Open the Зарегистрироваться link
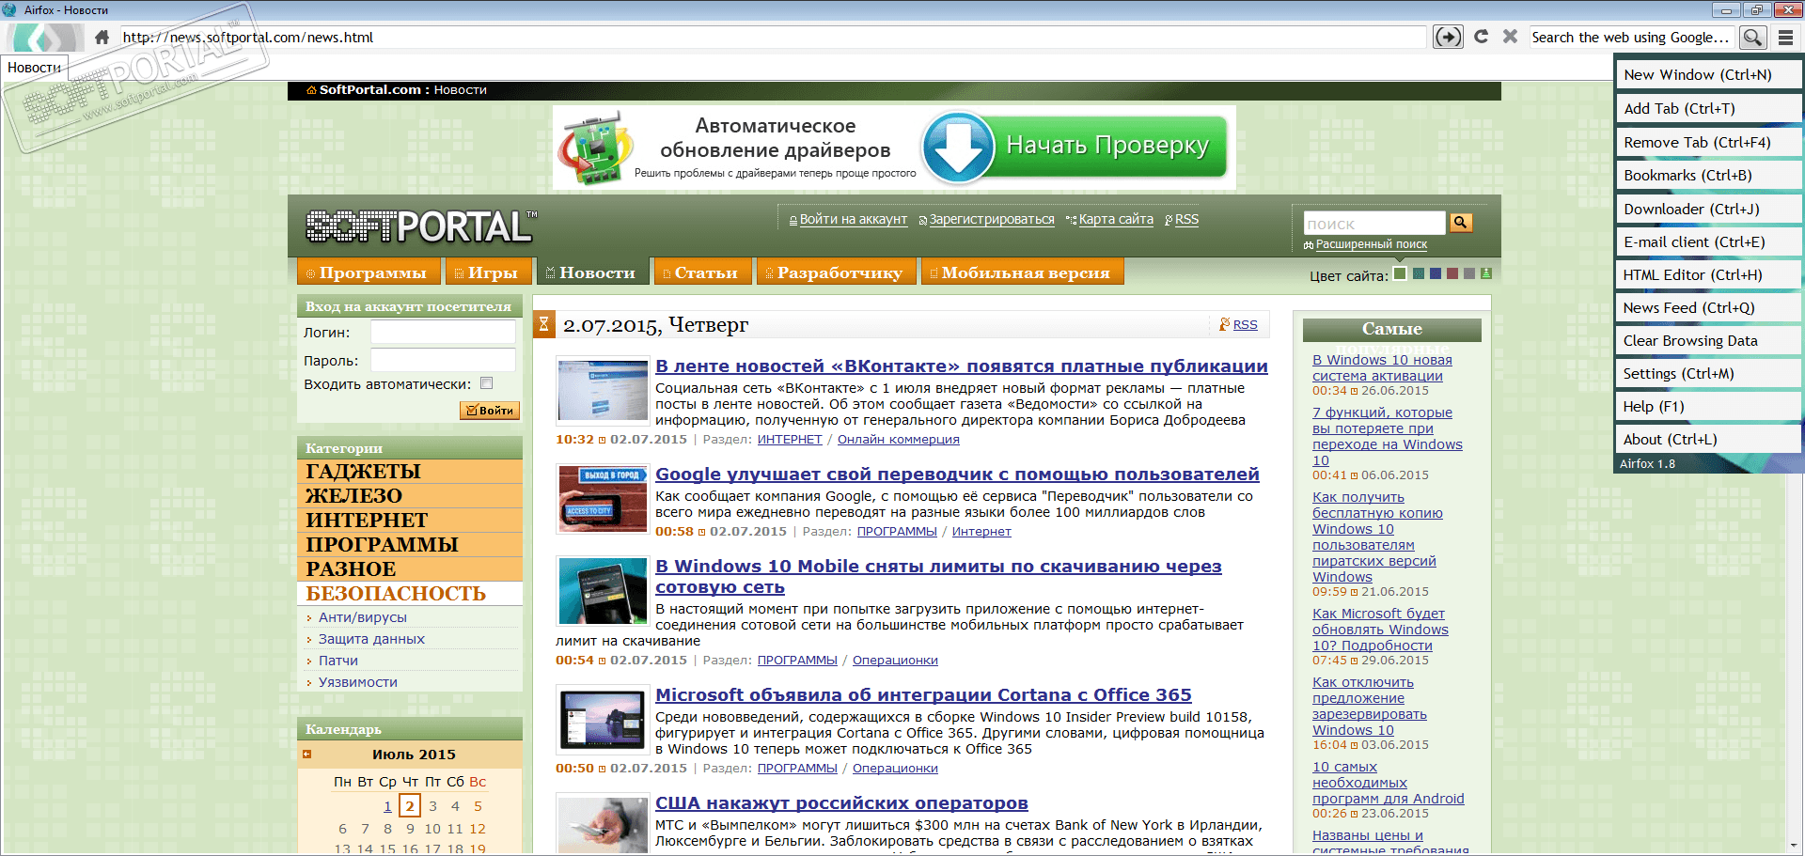This screenshot has height=856, width=1805. tap(992, 219)
